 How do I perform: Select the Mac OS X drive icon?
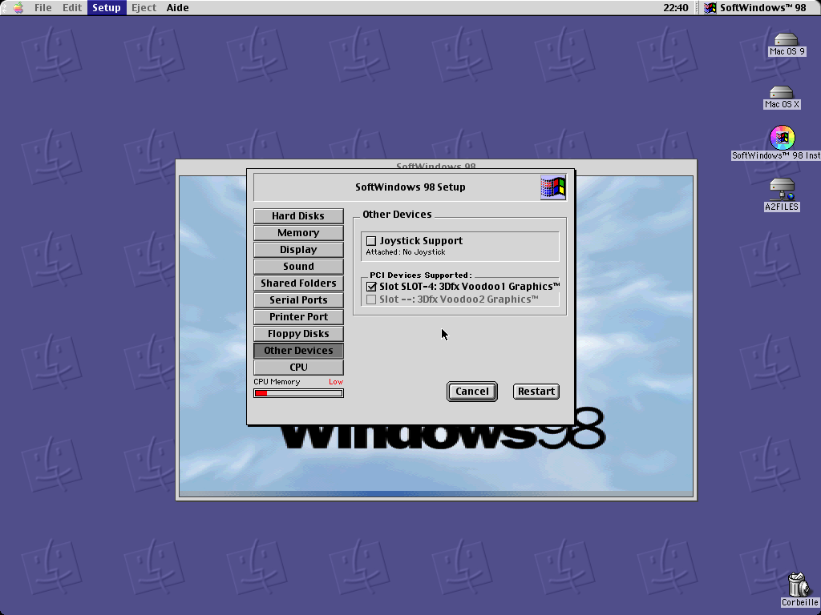781,93
